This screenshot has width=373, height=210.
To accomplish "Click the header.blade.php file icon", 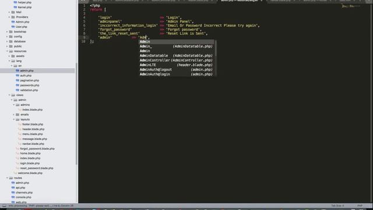I will pos(20,129).
